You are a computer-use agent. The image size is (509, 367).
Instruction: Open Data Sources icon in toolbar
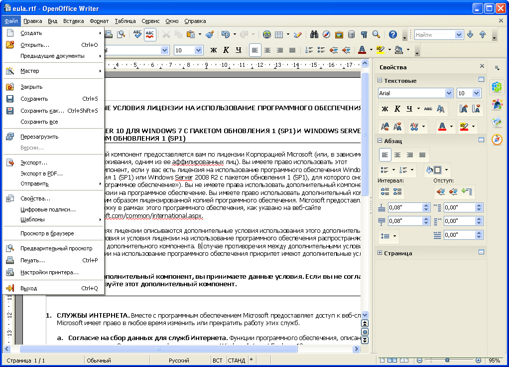point(351,34)
